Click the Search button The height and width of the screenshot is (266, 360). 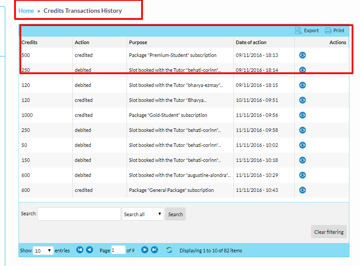pyautogui.click(x=175, y=214)
